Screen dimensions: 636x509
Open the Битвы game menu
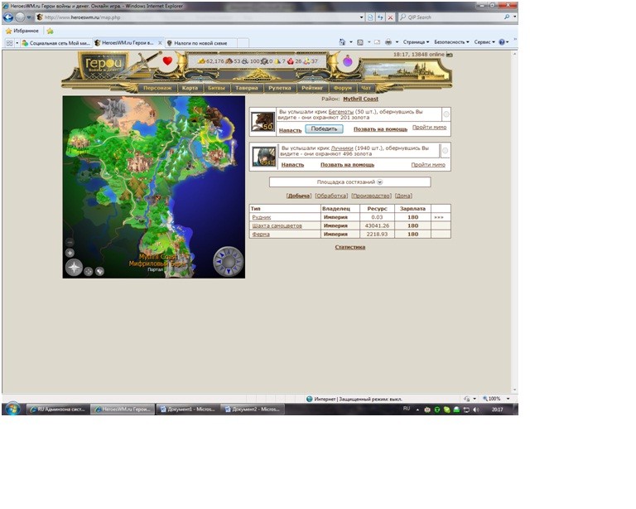[x=216, y=88]
